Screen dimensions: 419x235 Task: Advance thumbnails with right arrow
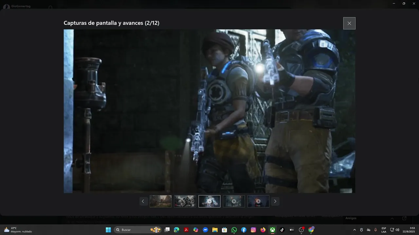[x=275, y=201]
